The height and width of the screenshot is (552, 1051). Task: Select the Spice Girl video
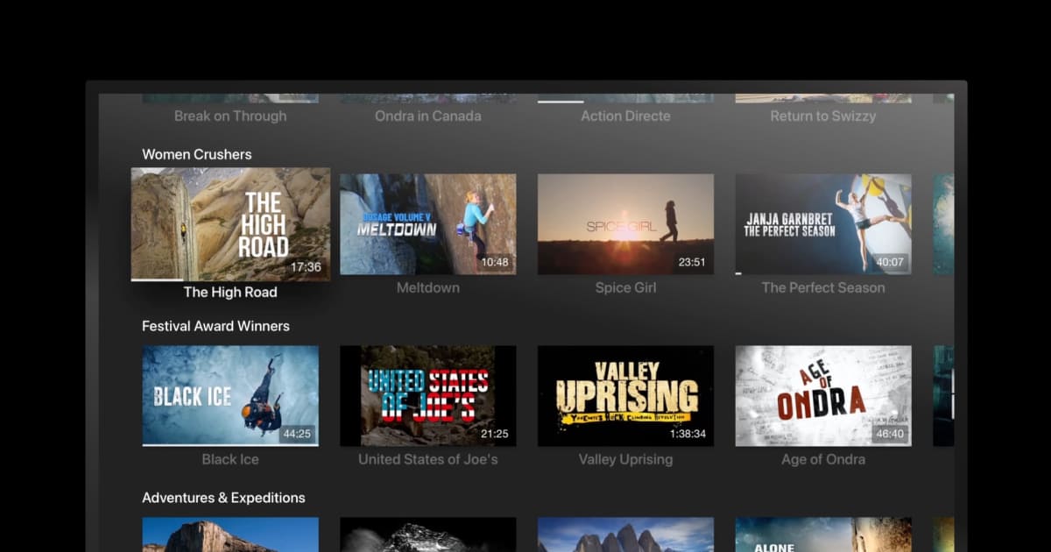pyautogui.click(x=625, y=224)
